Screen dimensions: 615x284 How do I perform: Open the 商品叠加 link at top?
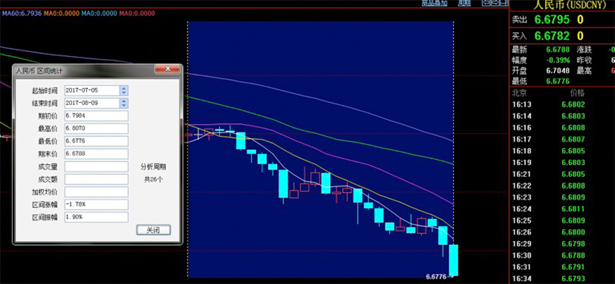pyautogui.click(x=434, y=4)
